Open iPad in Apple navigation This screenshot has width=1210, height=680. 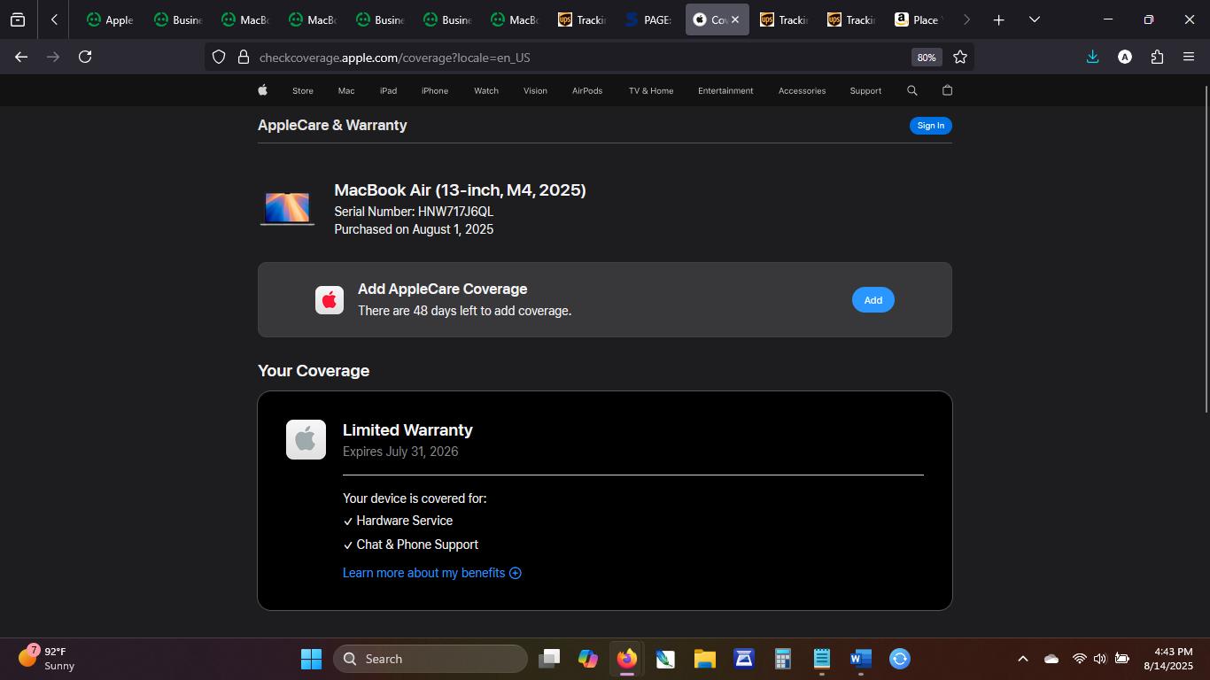[x=388, y=90]
